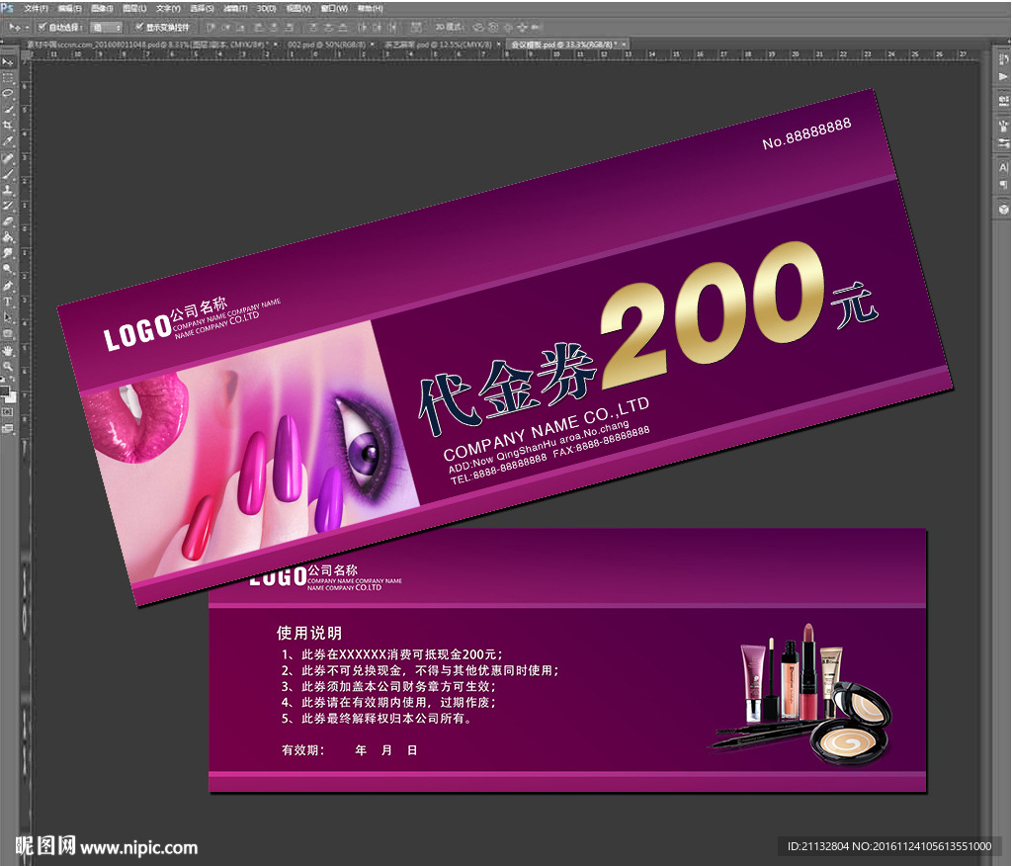The height and width of the screenshot is (866, 1012).
Task: Swap foreground and background colors
Action: point(12,381)
